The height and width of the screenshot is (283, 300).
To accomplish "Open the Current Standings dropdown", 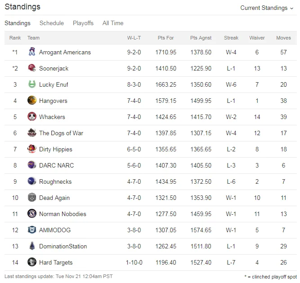I will tap(267, 8).
